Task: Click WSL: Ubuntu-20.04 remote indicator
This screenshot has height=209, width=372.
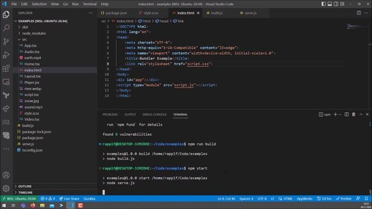Action: pyautogui.click(x=19, y=199)
